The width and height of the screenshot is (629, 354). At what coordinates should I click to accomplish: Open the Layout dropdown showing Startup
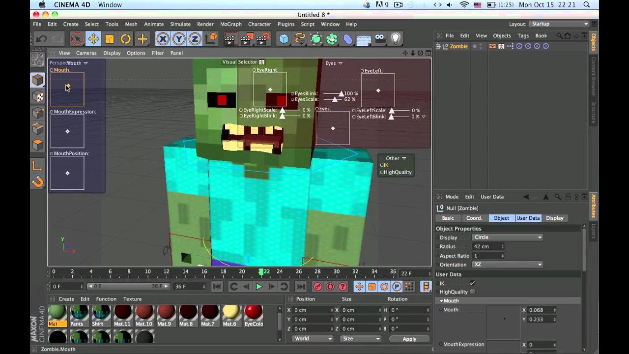(559, 24)
